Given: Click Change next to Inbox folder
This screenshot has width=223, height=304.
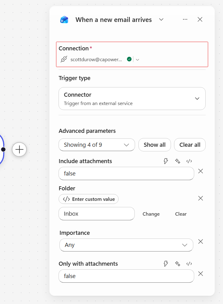Looking at the screenshot, I should click(151, 214).
